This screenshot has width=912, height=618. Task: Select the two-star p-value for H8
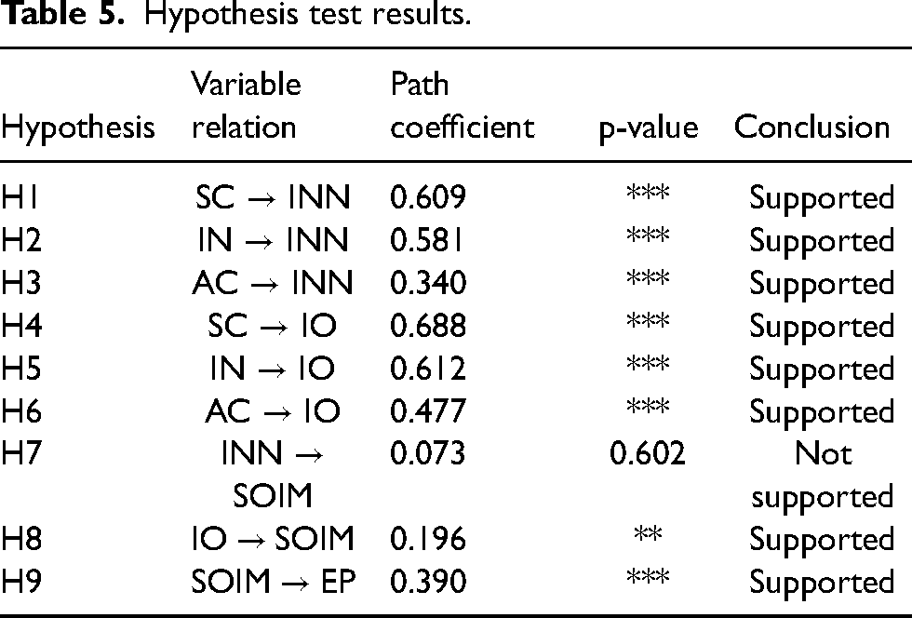coord(648,533)
